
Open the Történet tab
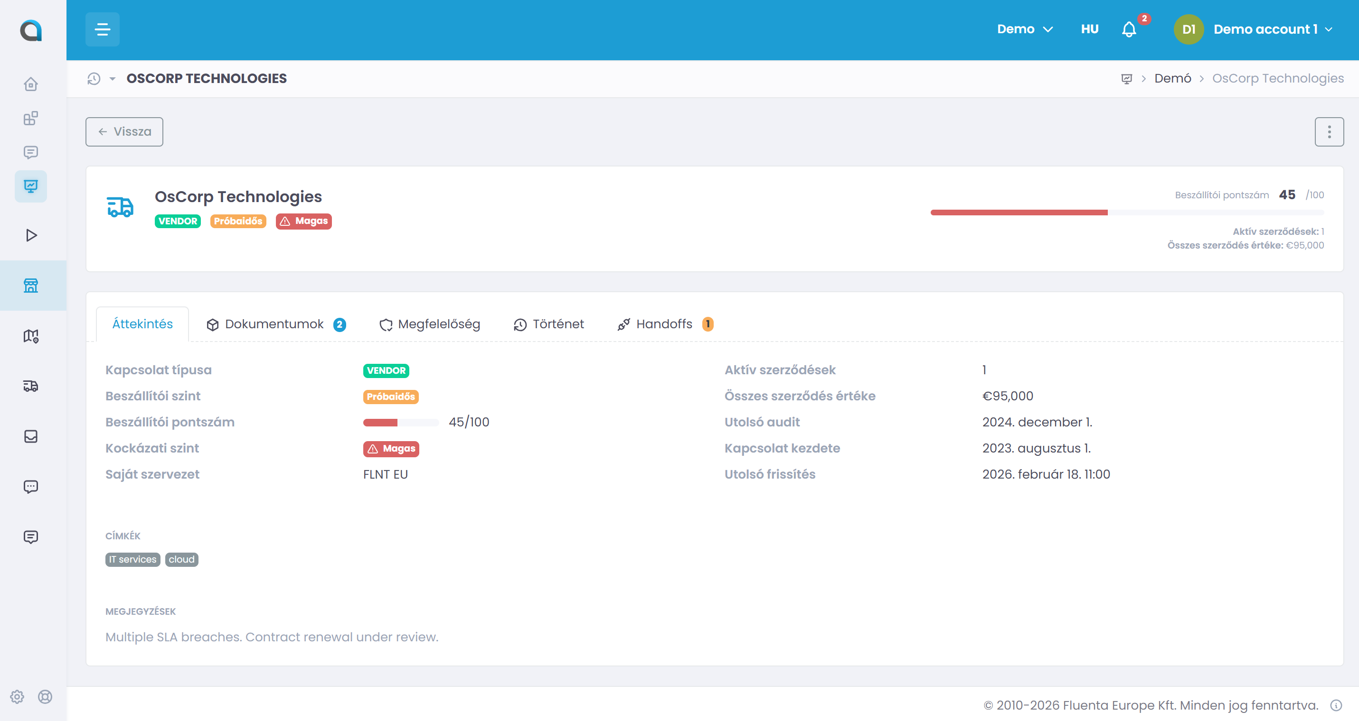548,324
